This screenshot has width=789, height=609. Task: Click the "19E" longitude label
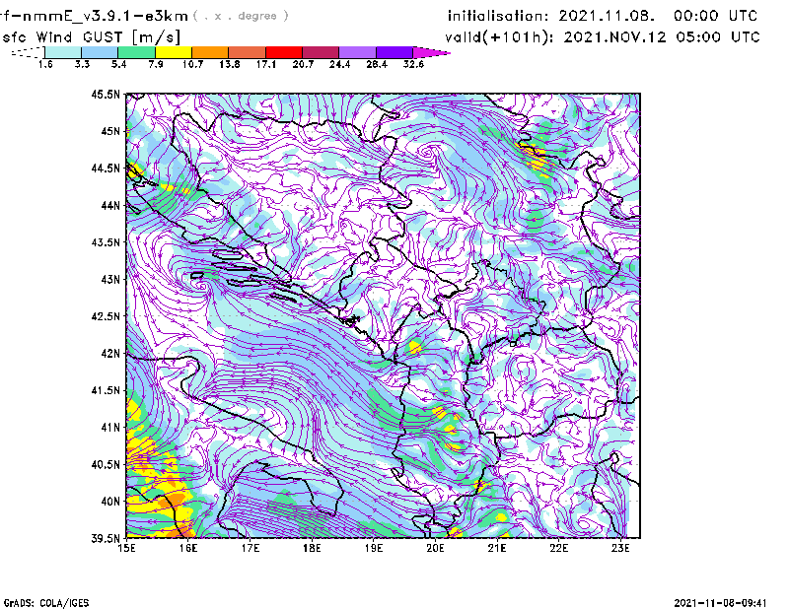[374, 548]
